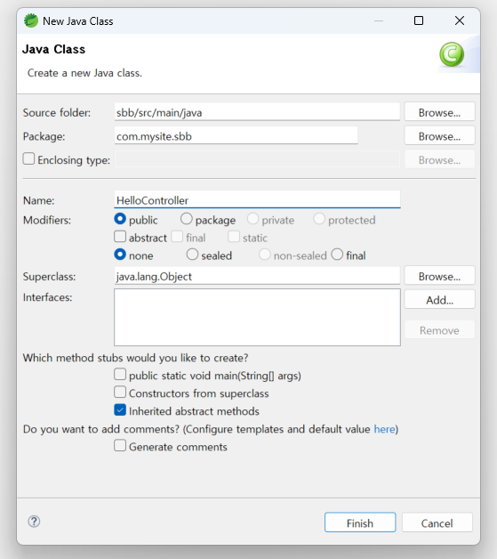Viewport: 497px width, 559px height.
Task: Click inside the Interfaces list box
Action: point(257,317)
